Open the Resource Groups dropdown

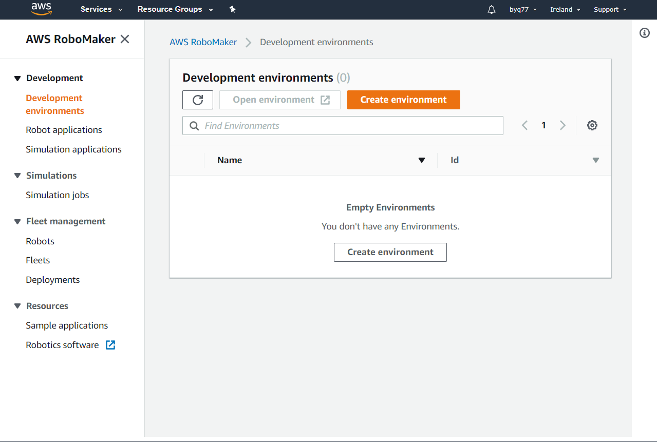175,9
